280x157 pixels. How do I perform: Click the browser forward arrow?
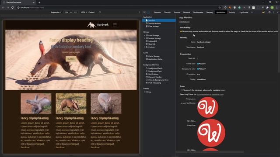pyautogui.click(x=8, y=8)
